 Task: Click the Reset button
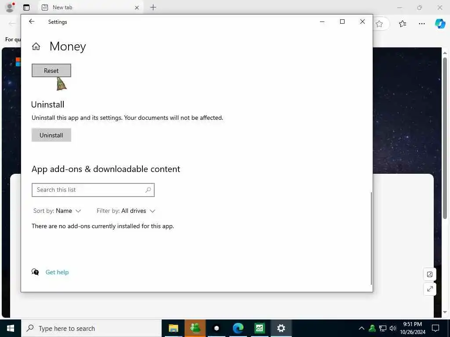coord(51,71)
